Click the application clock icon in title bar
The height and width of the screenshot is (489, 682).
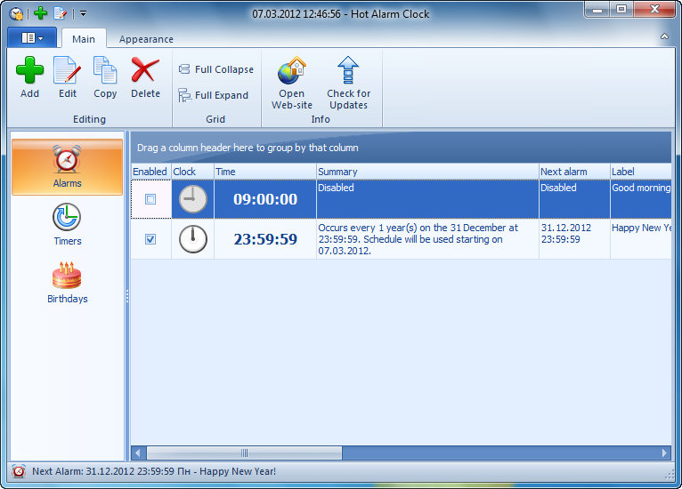[x=17, y=14]
